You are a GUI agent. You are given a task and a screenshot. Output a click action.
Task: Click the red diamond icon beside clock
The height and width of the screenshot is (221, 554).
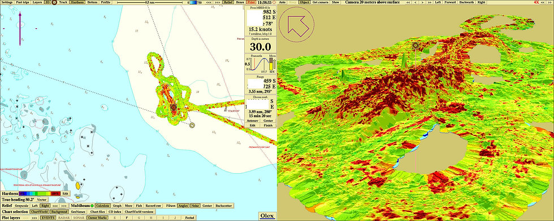pyautogui.click(x=274, y=2)
